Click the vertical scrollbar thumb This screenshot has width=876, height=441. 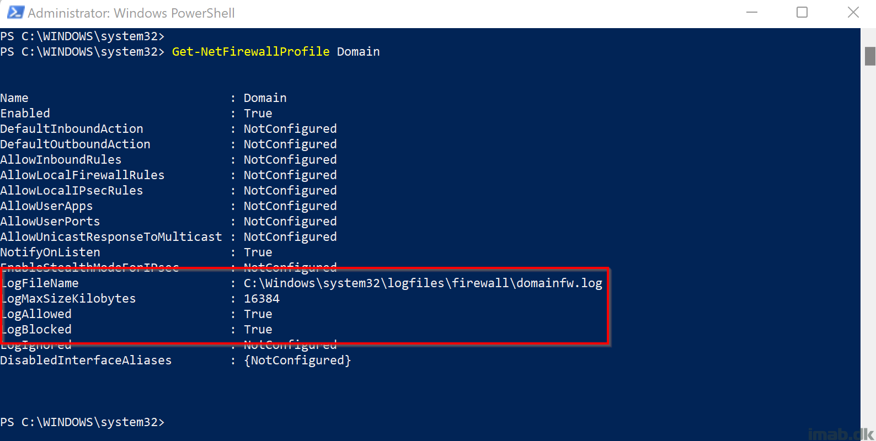point(870,56)
